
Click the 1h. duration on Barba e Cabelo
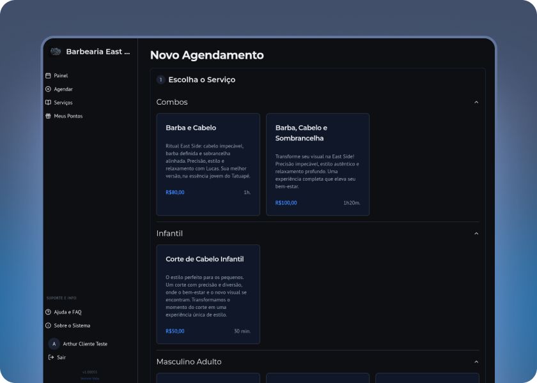[247, 193]
